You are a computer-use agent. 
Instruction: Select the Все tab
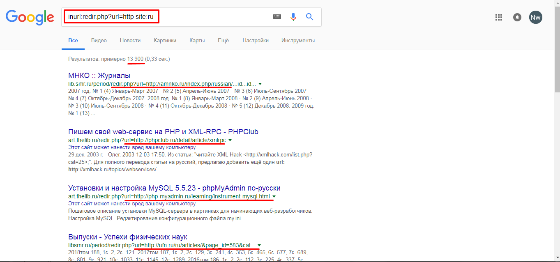73,40
